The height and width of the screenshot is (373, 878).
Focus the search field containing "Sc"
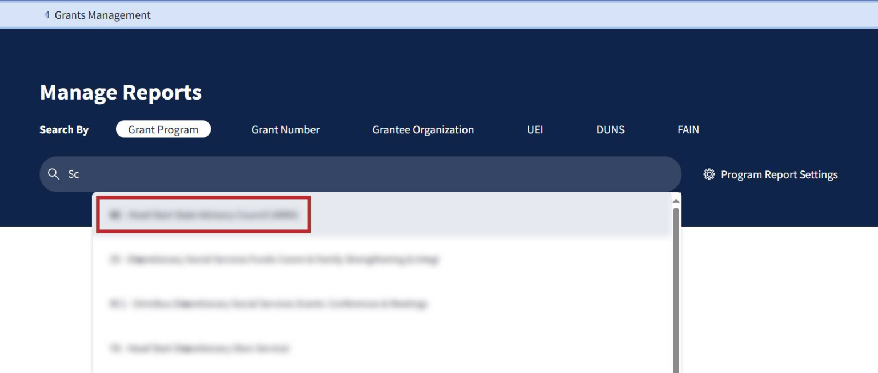click(x=366, y=174)
